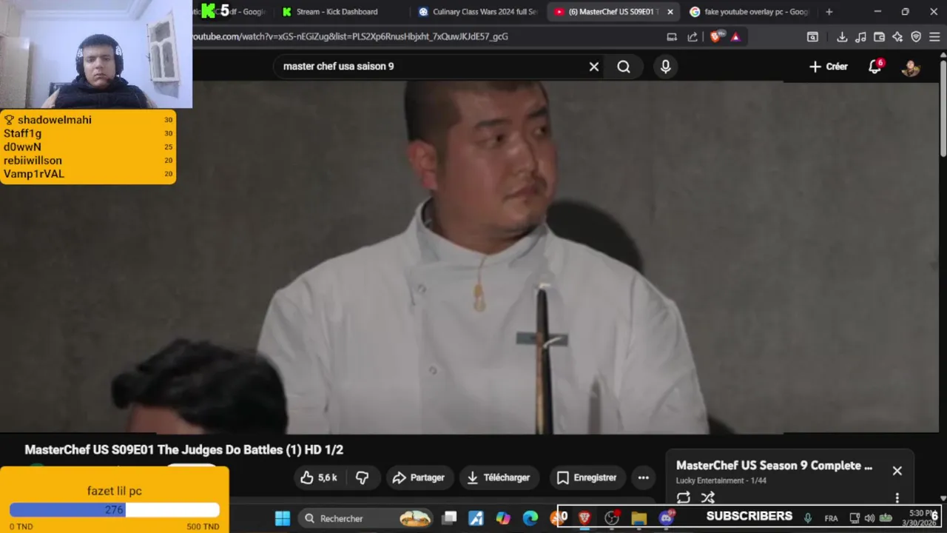Open Brave Shields lion icon
The height and width of the screenshot is (533, 947).
715,37
